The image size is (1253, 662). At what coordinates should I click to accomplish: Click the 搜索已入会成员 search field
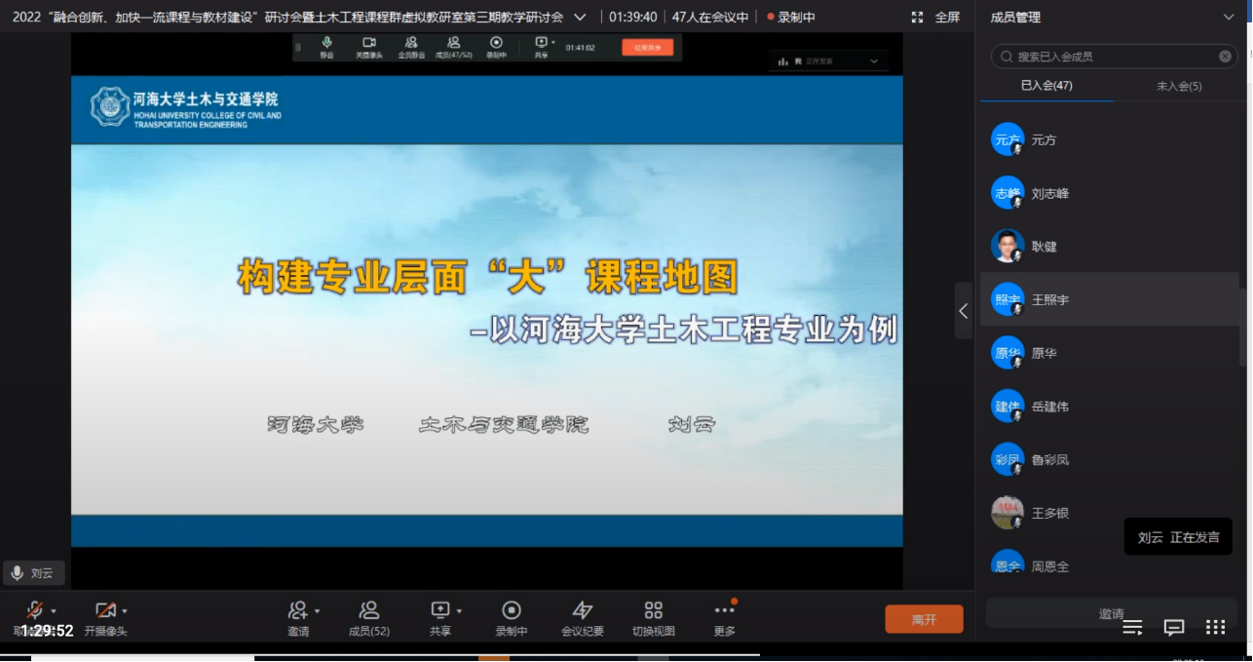click(1111, 57)
